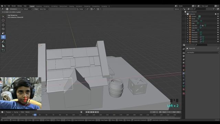Activate the Cursor tool

point(3,20)
